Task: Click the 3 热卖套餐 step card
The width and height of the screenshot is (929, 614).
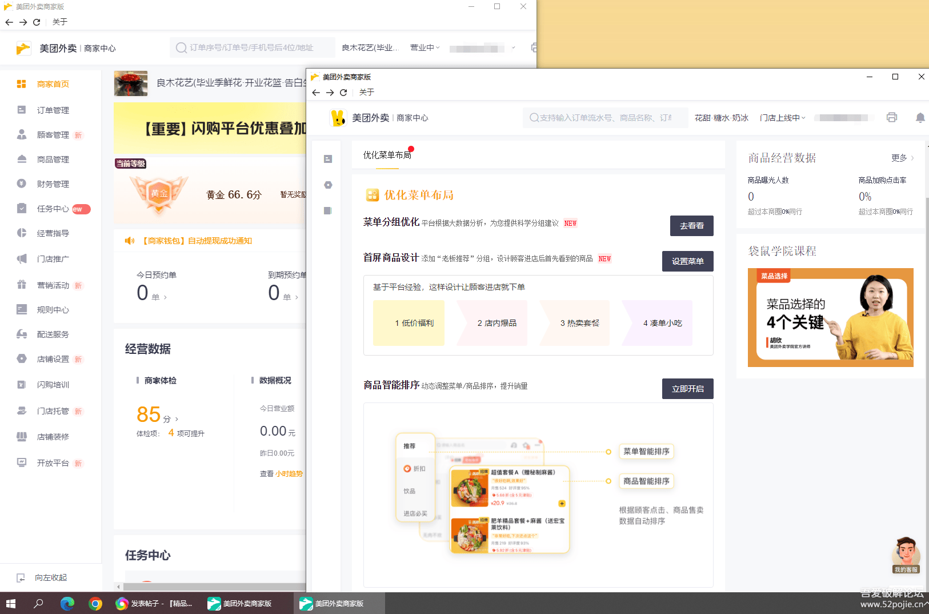Action: coord(575,323)
